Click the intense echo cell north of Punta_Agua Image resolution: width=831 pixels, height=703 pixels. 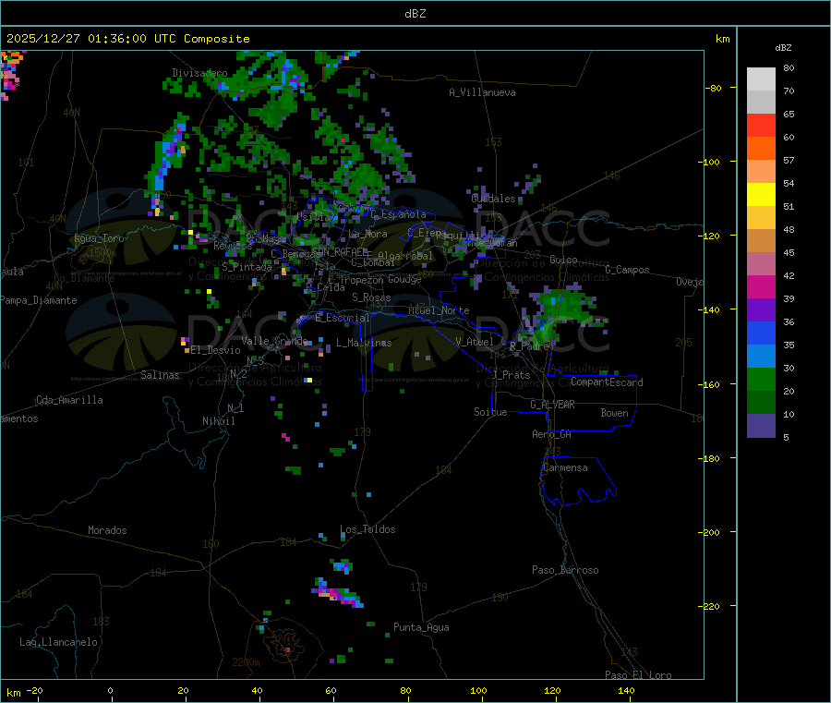tap(337, 595)
